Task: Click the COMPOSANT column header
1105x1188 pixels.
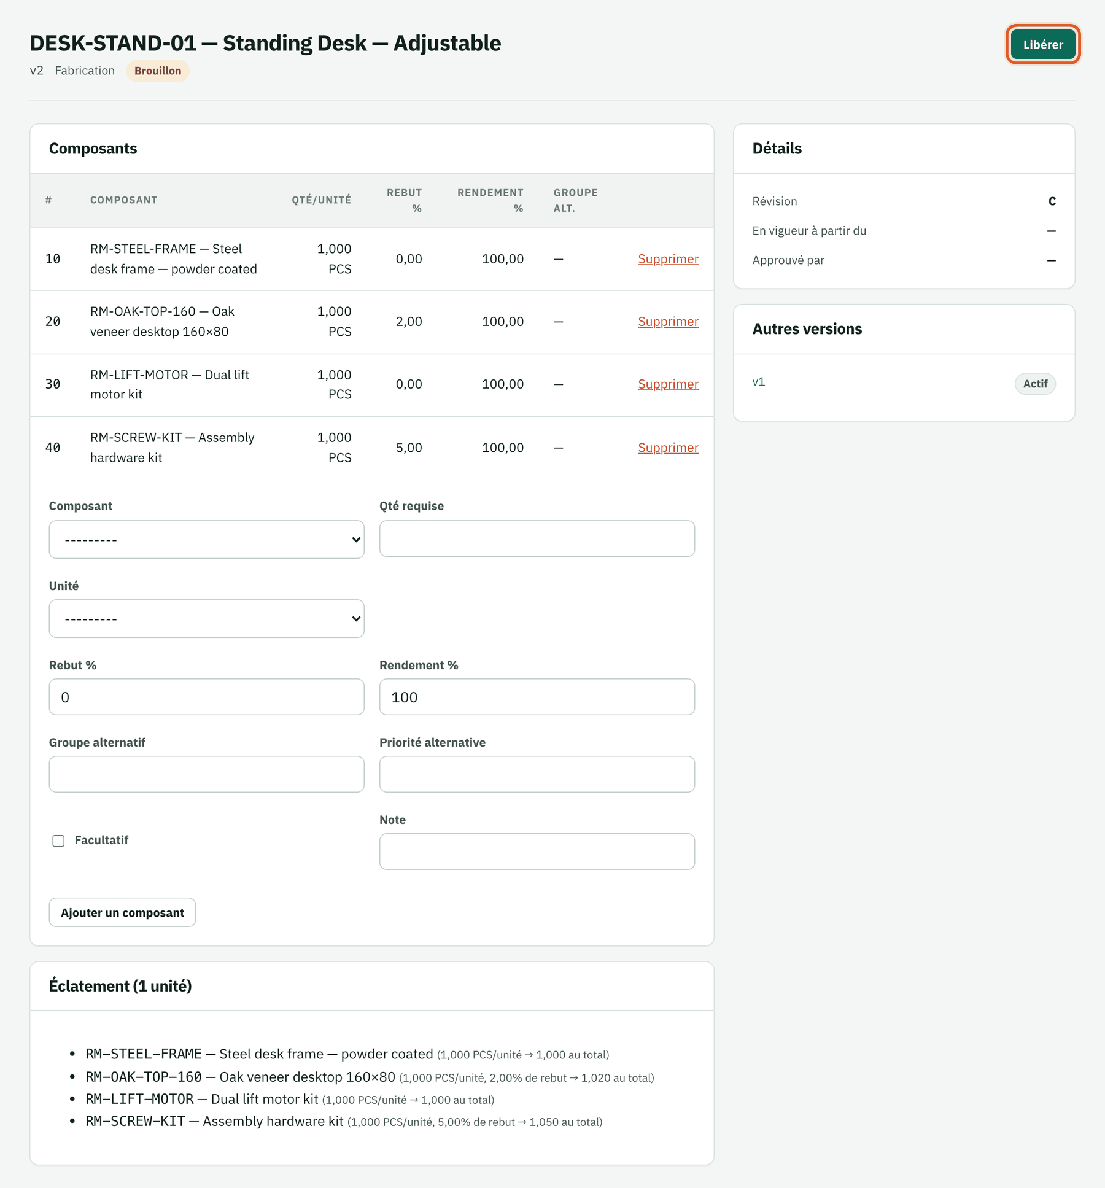Action: click(x=124, y=200)
